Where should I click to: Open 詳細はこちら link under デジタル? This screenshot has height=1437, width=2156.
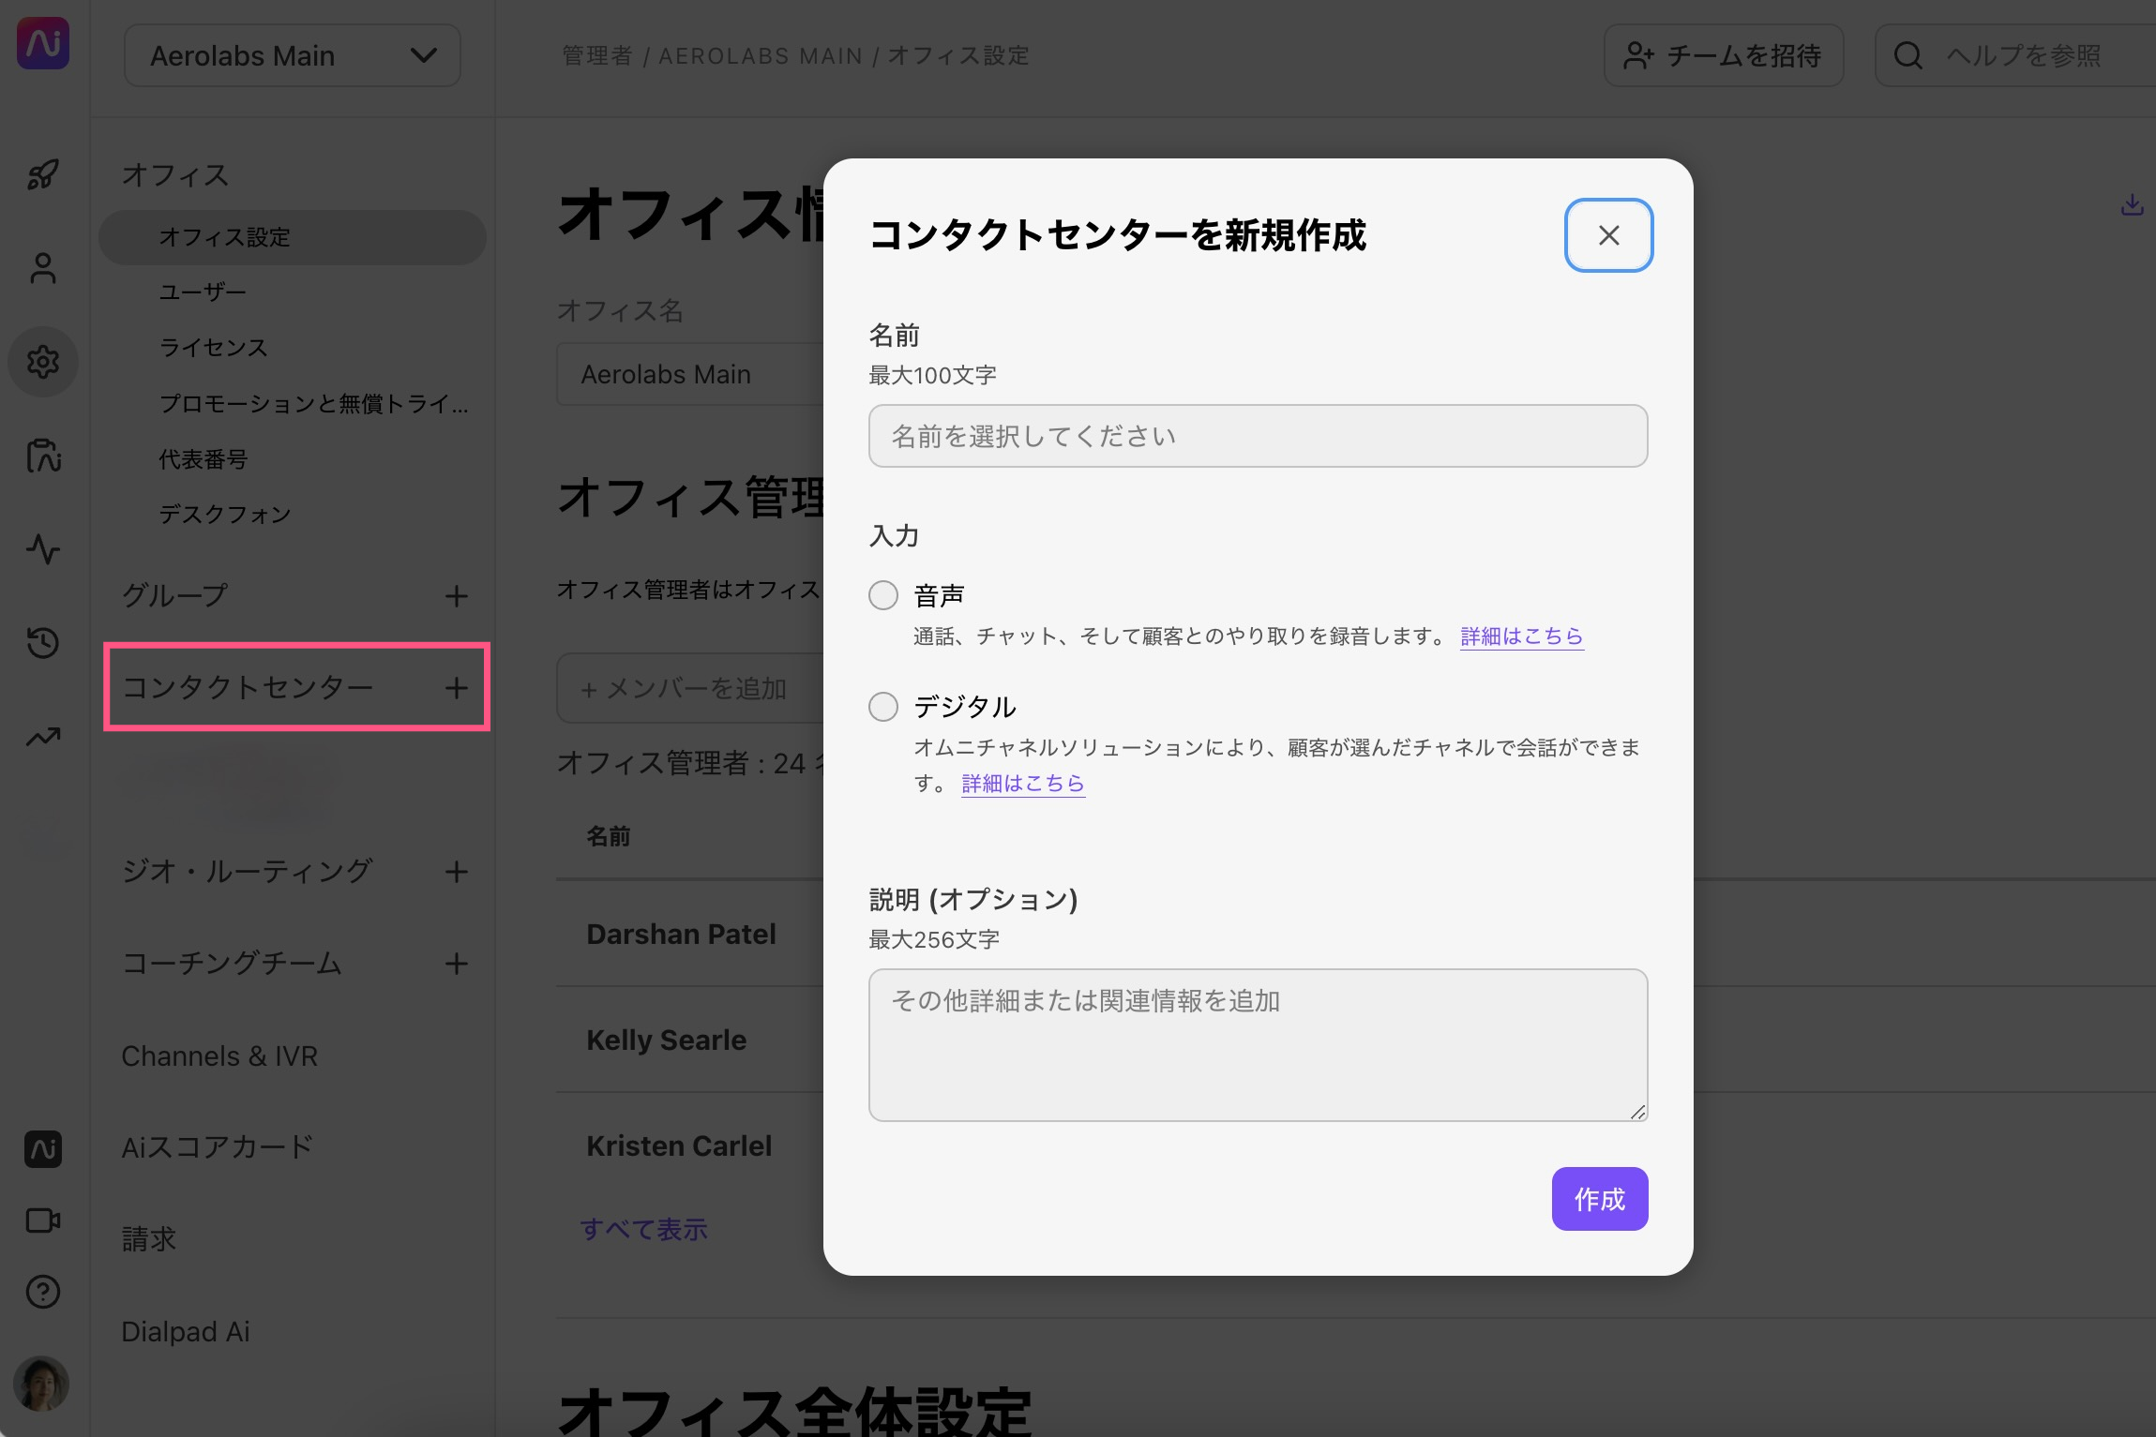1023,784
